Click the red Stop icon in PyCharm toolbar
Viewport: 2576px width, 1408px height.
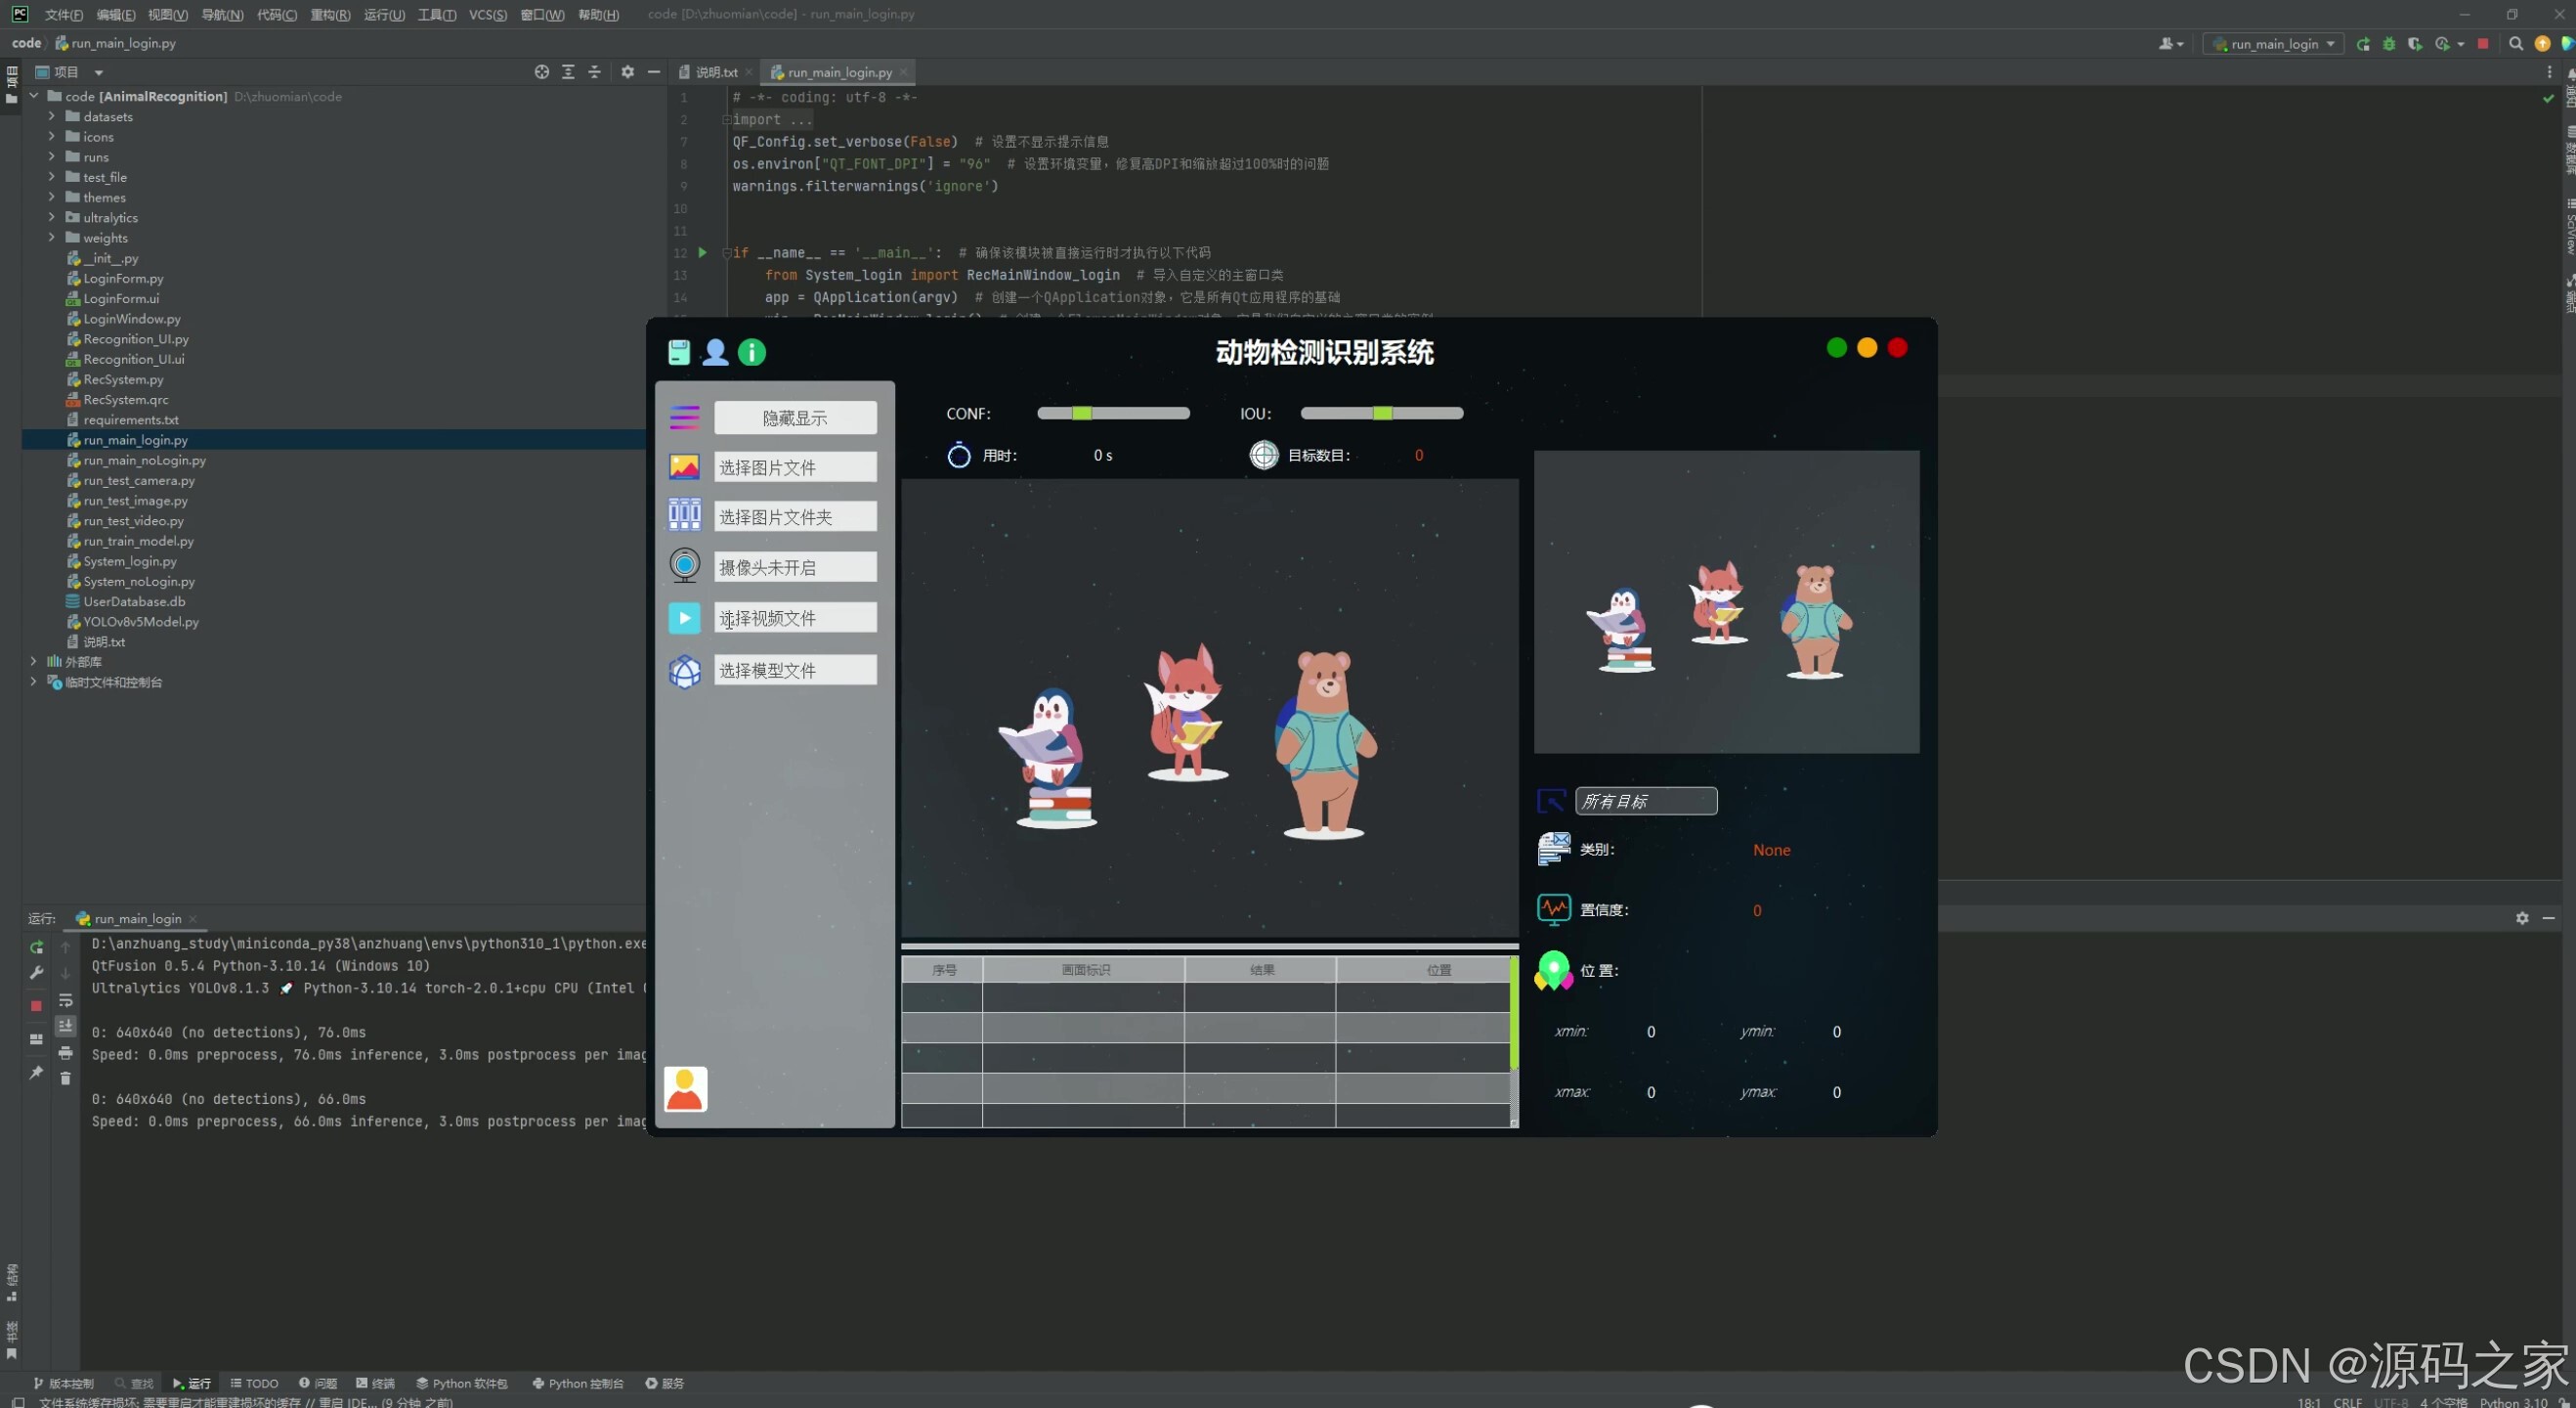[x=2483, y=44]
